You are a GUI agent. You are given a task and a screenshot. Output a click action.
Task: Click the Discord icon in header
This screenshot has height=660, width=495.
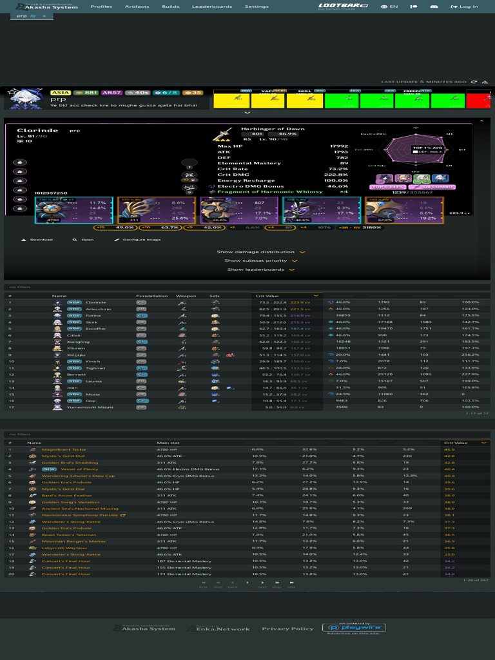434,6
